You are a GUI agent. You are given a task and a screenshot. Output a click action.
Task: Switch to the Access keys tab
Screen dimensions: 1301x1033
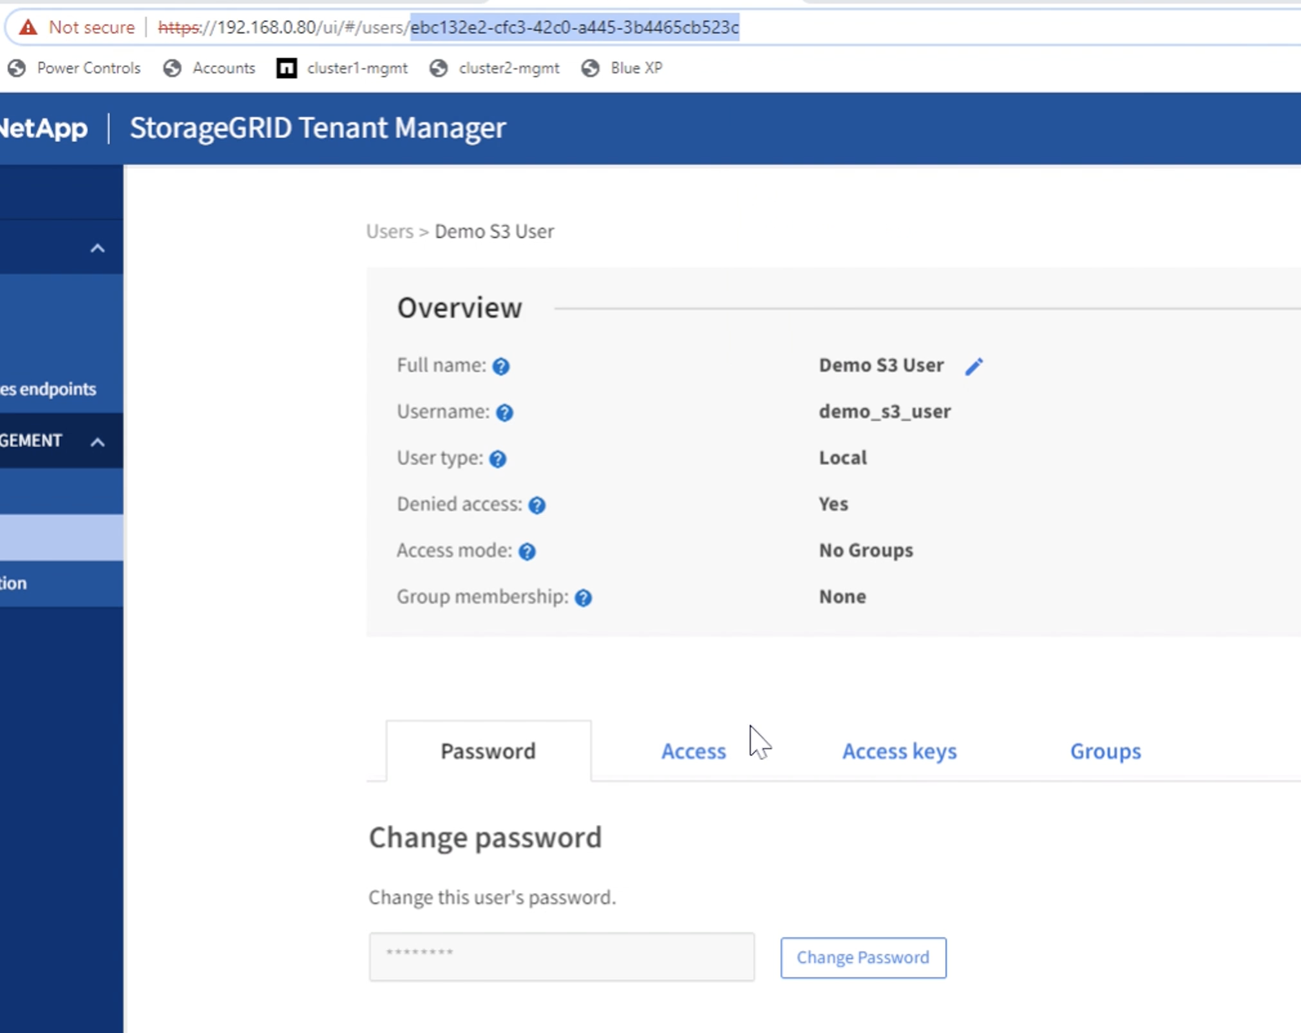click(x=898, y=751)
